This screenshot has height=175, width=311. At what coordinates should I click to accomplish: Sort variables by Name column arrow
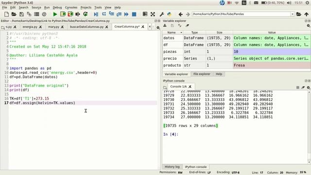pos(181,33)
